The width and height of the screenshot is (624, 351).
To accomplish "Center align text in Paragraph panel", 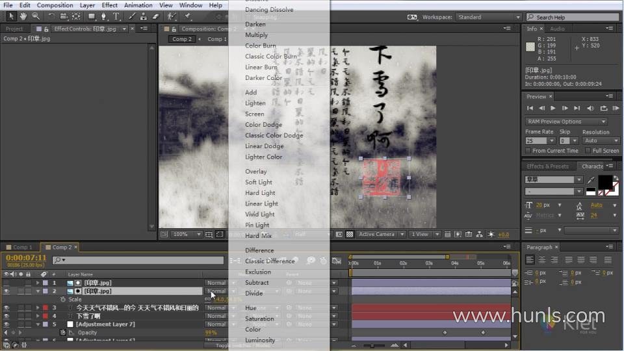I will click(x=542, y=260).
